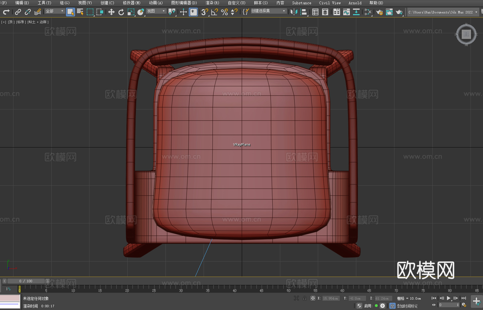Select the Rotate tool
The width and height of the screenshot is (483, 310).
[x=121, y=12]
